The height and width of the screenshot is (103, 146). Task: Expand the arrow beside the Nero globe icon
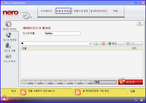(31, 17)
